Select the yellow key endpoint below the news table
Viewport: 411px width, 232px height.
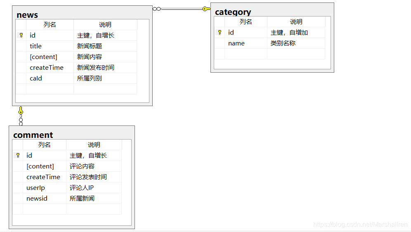[21, 110]
